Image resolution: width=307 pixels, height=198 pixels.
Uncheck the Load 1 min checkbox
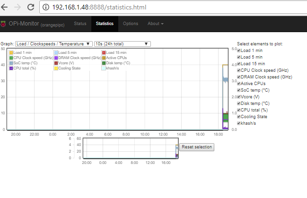tap(239, 51)
